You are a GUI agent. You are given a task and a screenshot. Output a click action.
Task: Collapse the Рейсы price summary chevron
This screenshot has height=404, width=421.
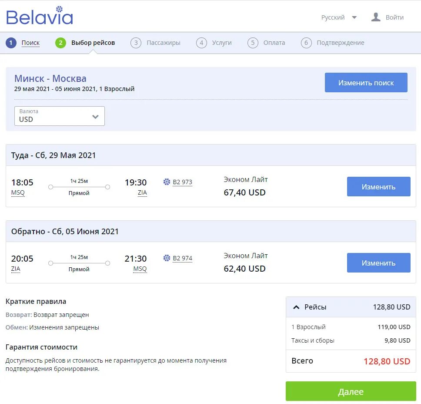pyautogui.click(x=297, y=307)
